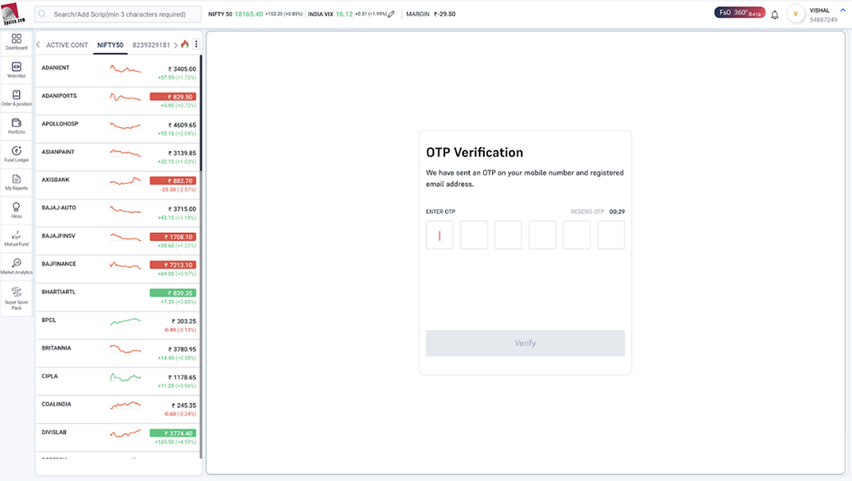The image size is (852, 481).
Task: Select the NIFTY50 watchlist tab
Action: 111,45
